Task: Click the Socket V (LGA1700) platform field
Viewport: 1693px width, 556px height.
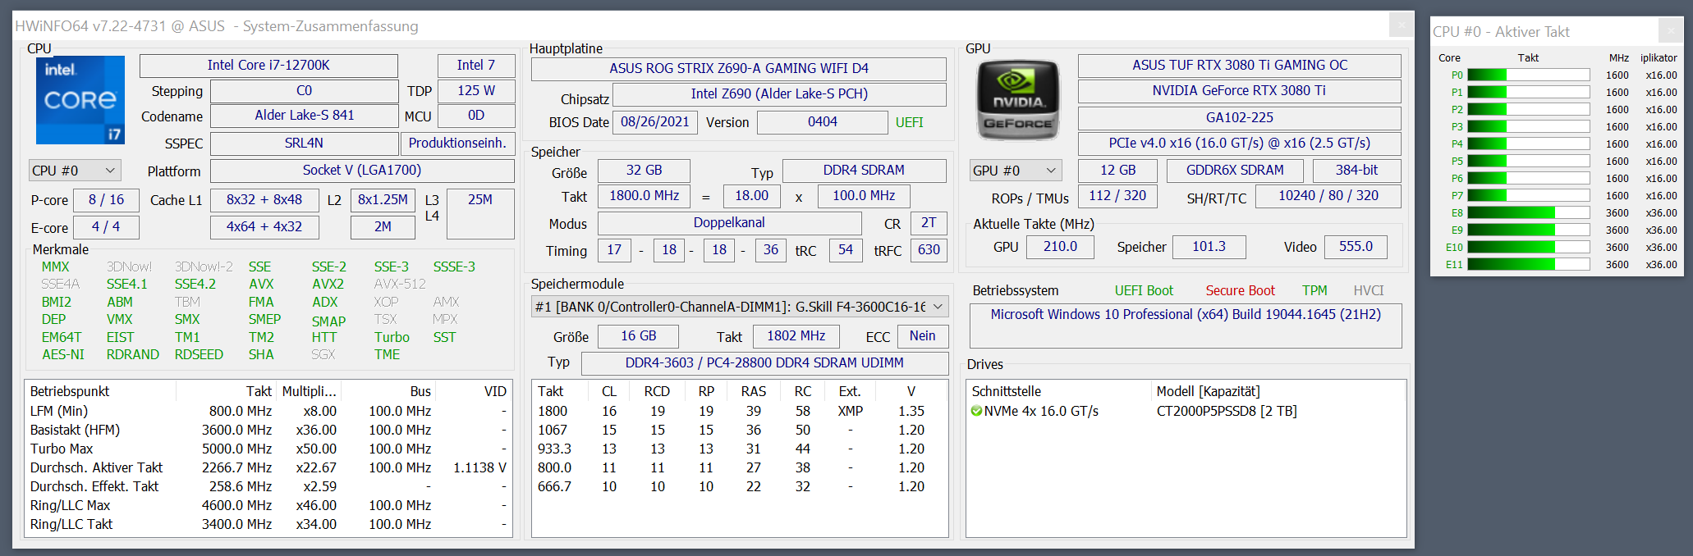Action: 362,171
